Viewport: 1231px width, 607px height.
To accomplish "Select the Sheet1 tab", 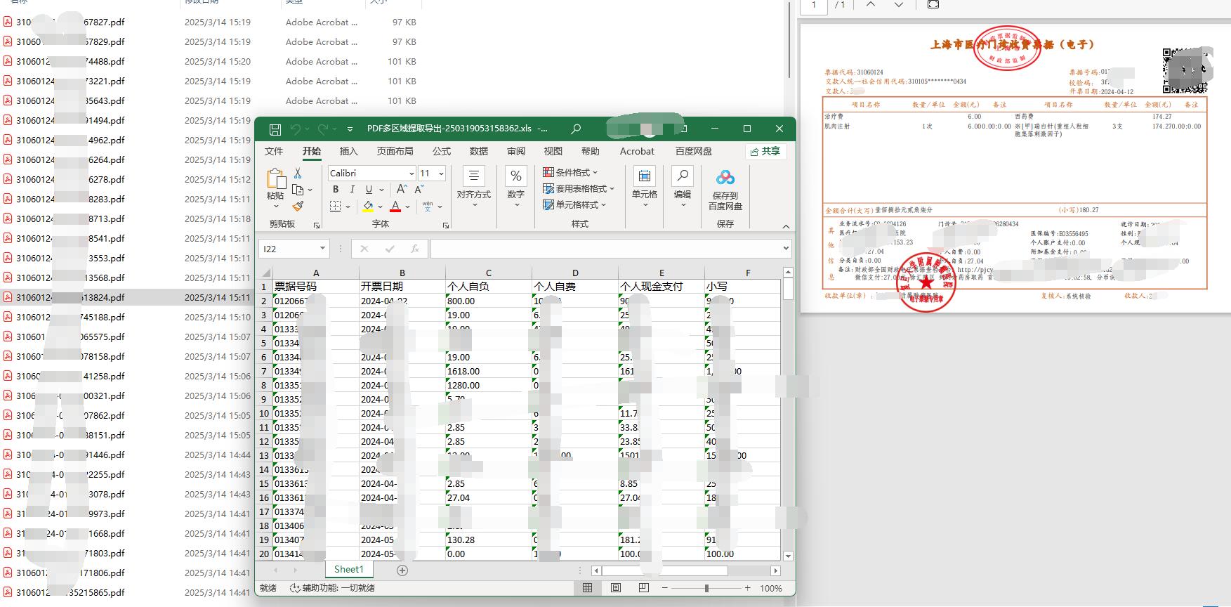I will 349,570.
